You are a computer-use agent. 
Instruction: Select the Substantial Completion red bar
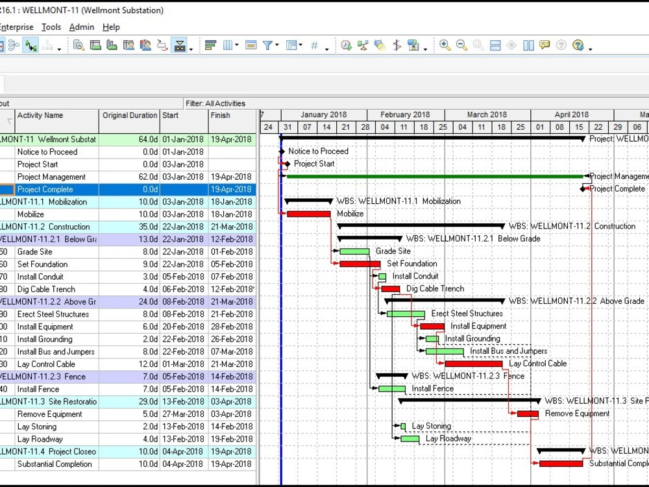[x=561, y=464]
